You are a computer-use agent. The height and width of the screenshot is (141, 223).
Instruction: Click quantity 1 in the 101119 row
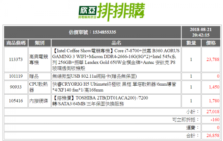coord(191,76)
